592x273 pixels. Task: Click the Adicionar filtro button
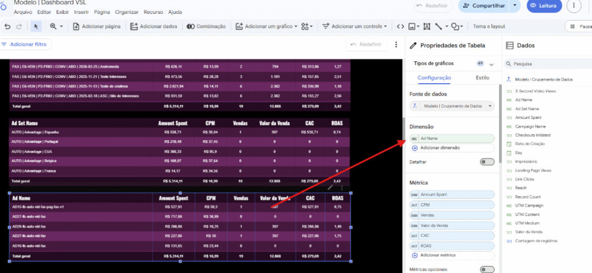(27, 44)
